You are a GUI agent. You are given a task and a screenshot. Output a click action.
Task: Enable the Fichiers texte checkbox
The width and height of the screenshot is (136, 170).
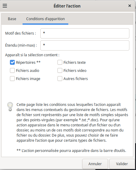coord(60,62)
